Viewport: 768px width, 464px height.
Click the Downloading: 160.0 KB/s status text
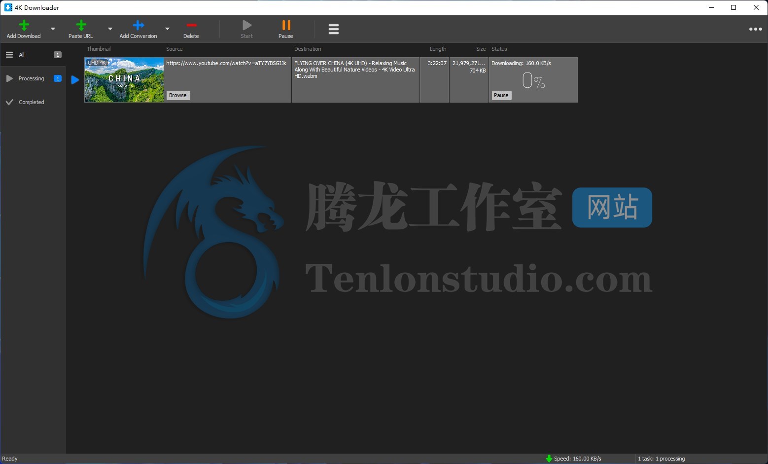point(521,63)
